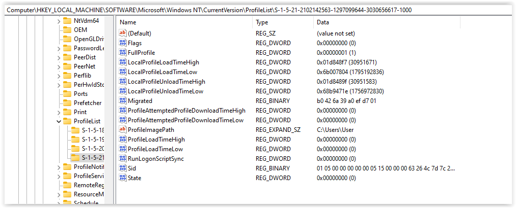The image size is (516, 208).
Task: Click the Migrated binary value icon
Action: click(122, 100)
